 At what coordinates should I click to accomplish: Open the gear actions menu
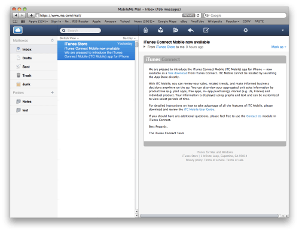coord(246,30)
